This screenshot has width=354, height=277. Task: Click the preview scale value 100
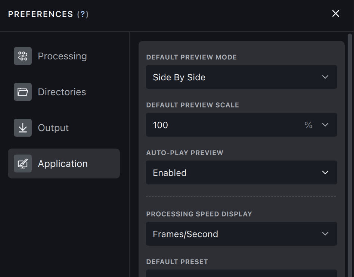pos(161,125)
